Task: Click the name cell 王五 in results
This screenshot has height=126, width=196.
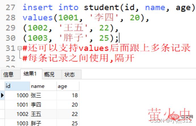Action: [43, 114]
